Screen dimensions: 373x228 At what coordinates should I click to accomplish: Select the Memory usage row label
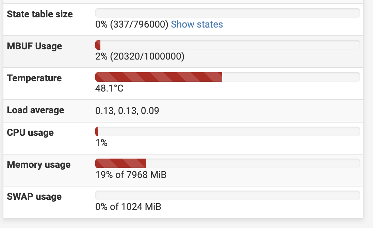pyautogui.click(x=39, y=165)
